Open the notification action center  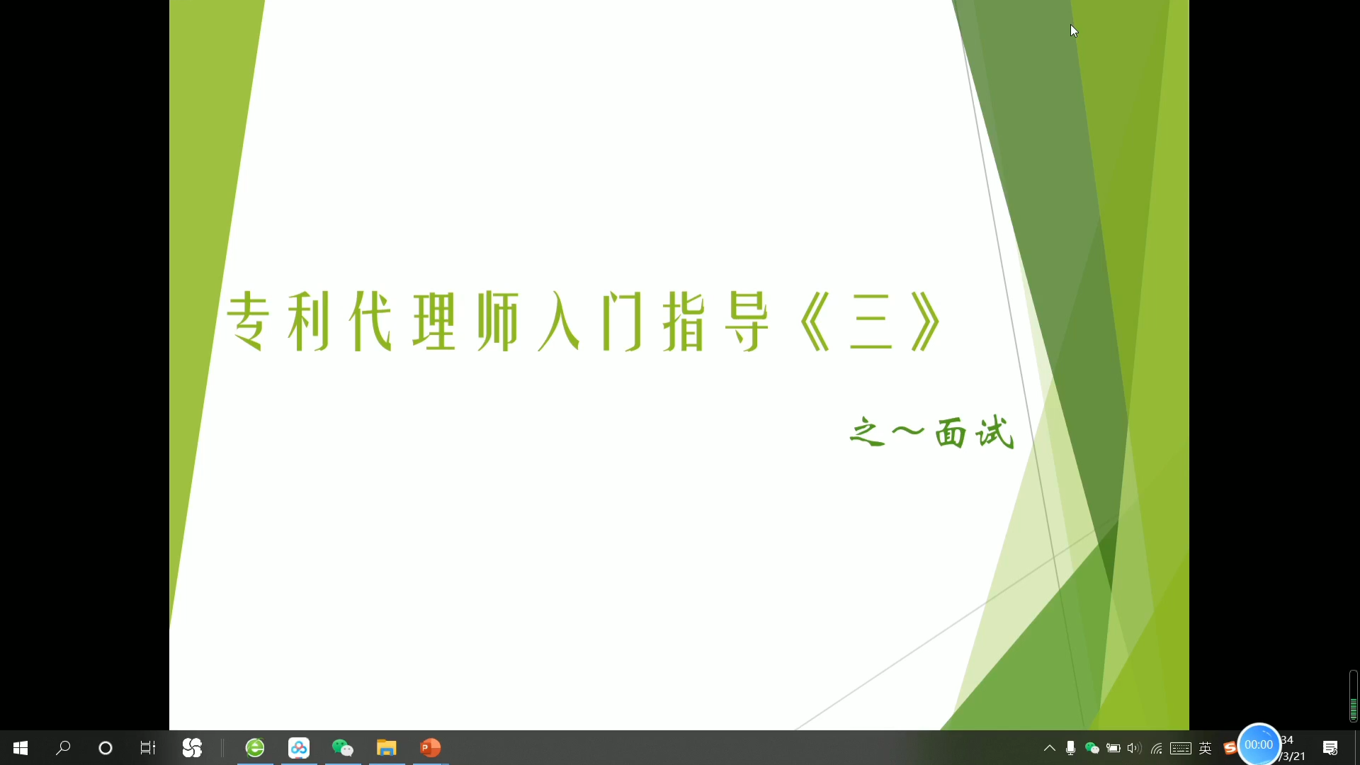tap(1330, 748)
